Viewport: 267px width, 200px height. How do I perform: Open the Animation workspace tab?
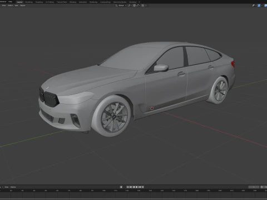[x=83, y=2]
